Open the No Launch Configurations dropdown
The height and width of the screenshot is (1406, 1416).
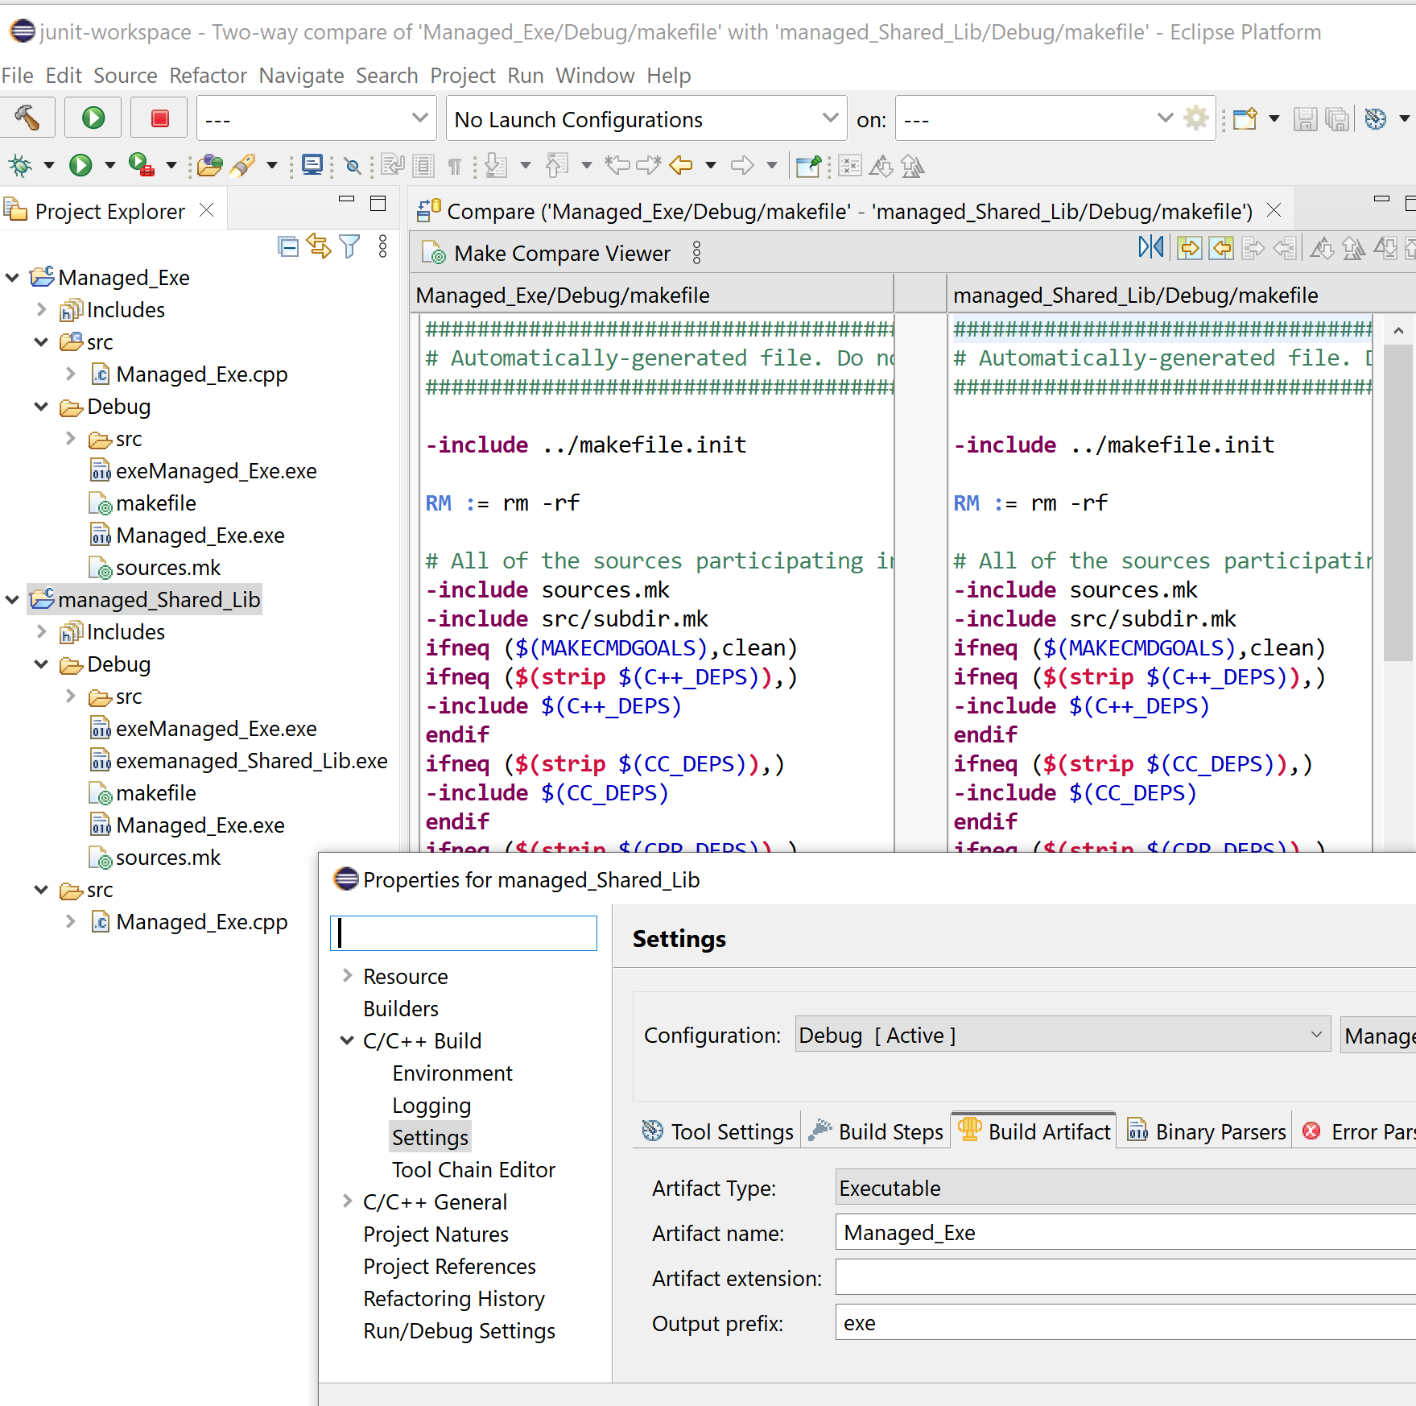(x=646, y=119)
